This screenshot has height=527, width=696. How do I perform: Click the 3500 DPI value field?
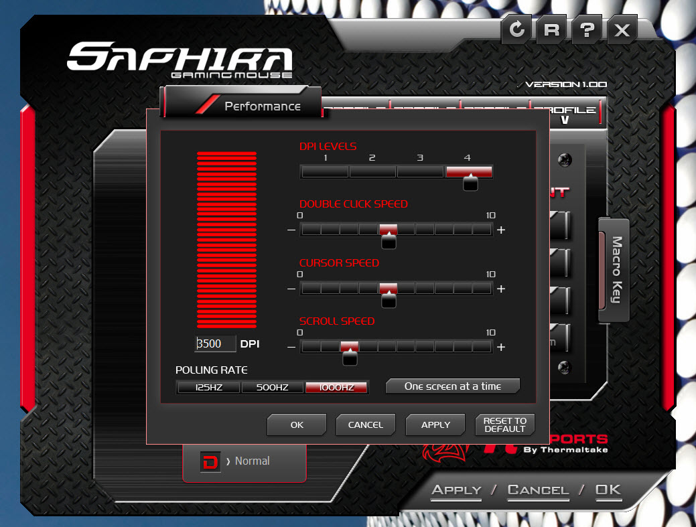[215, 344]
